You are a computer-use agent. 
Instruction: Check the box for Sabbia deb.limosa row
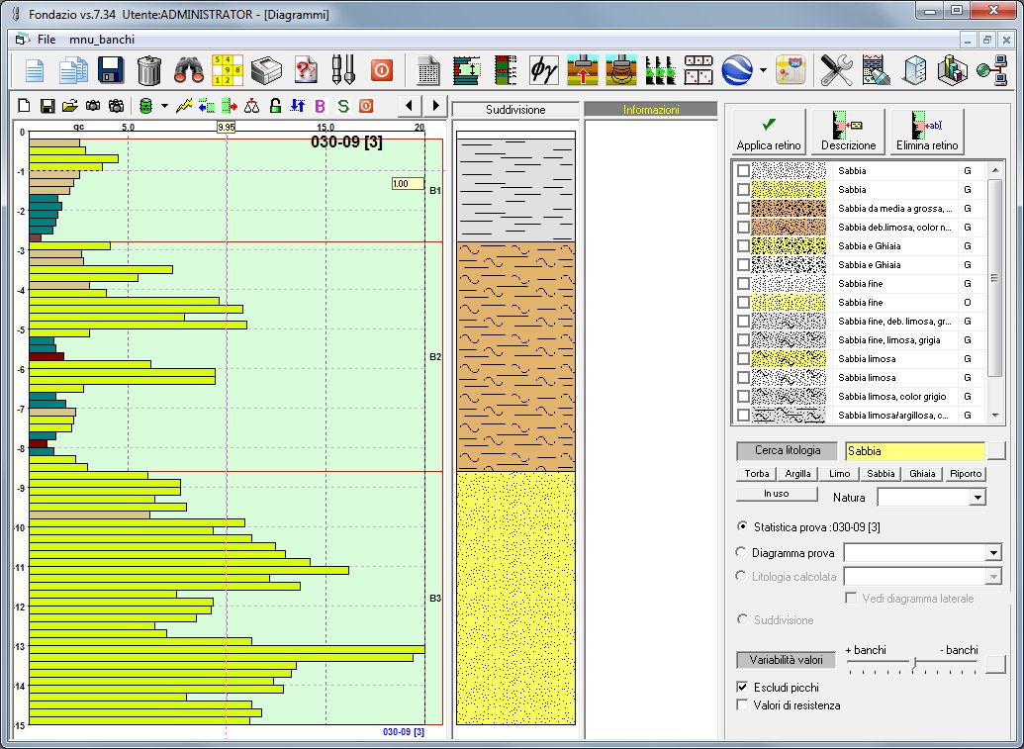pos(743,228)
